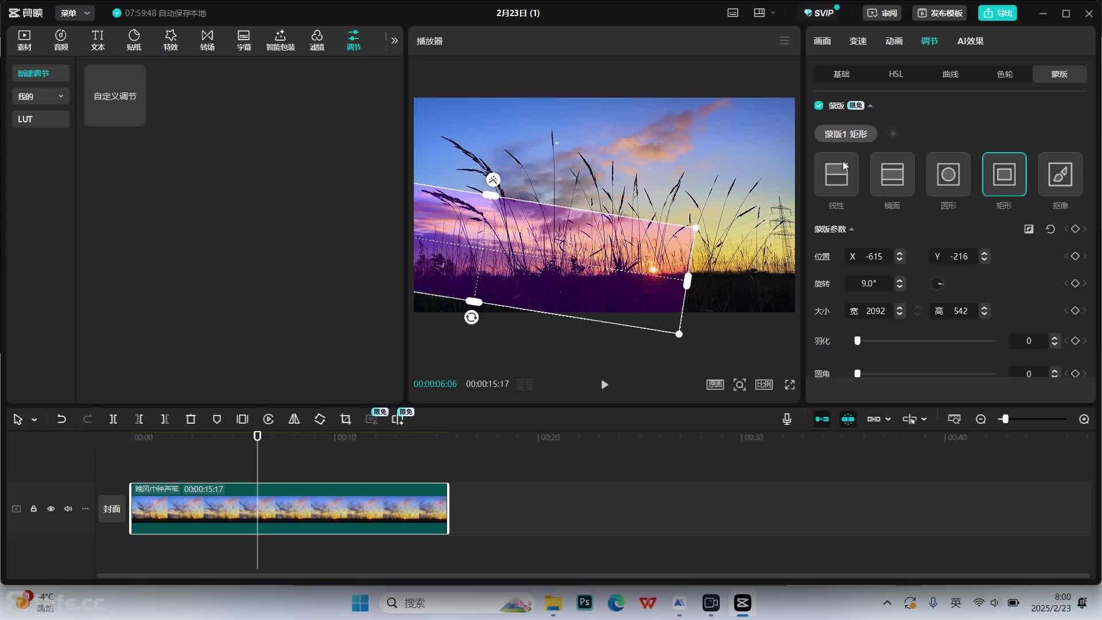Open the 音频 audio panel
This screenshot has width=1102, height=620.
(x=61, y=40)
